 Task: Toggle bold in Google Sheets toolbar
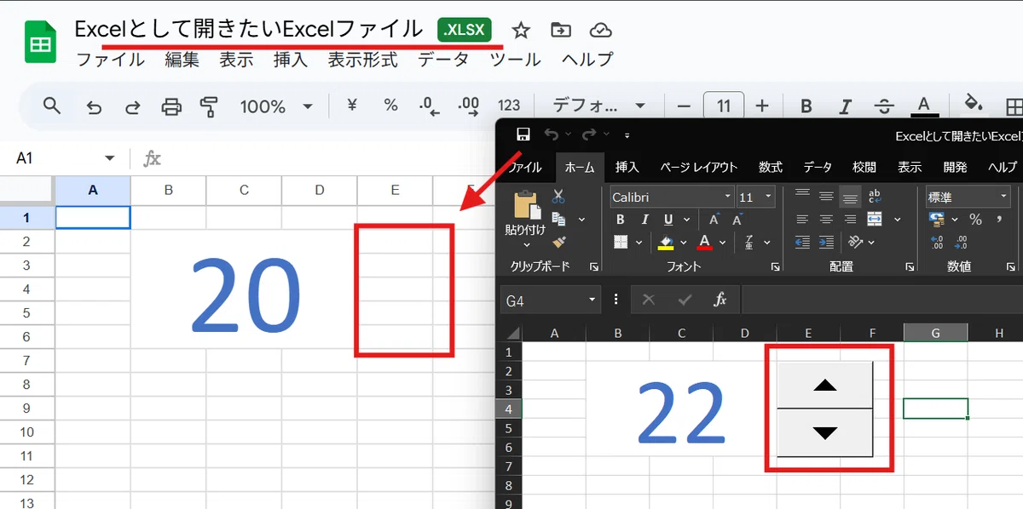click(806, 106)
